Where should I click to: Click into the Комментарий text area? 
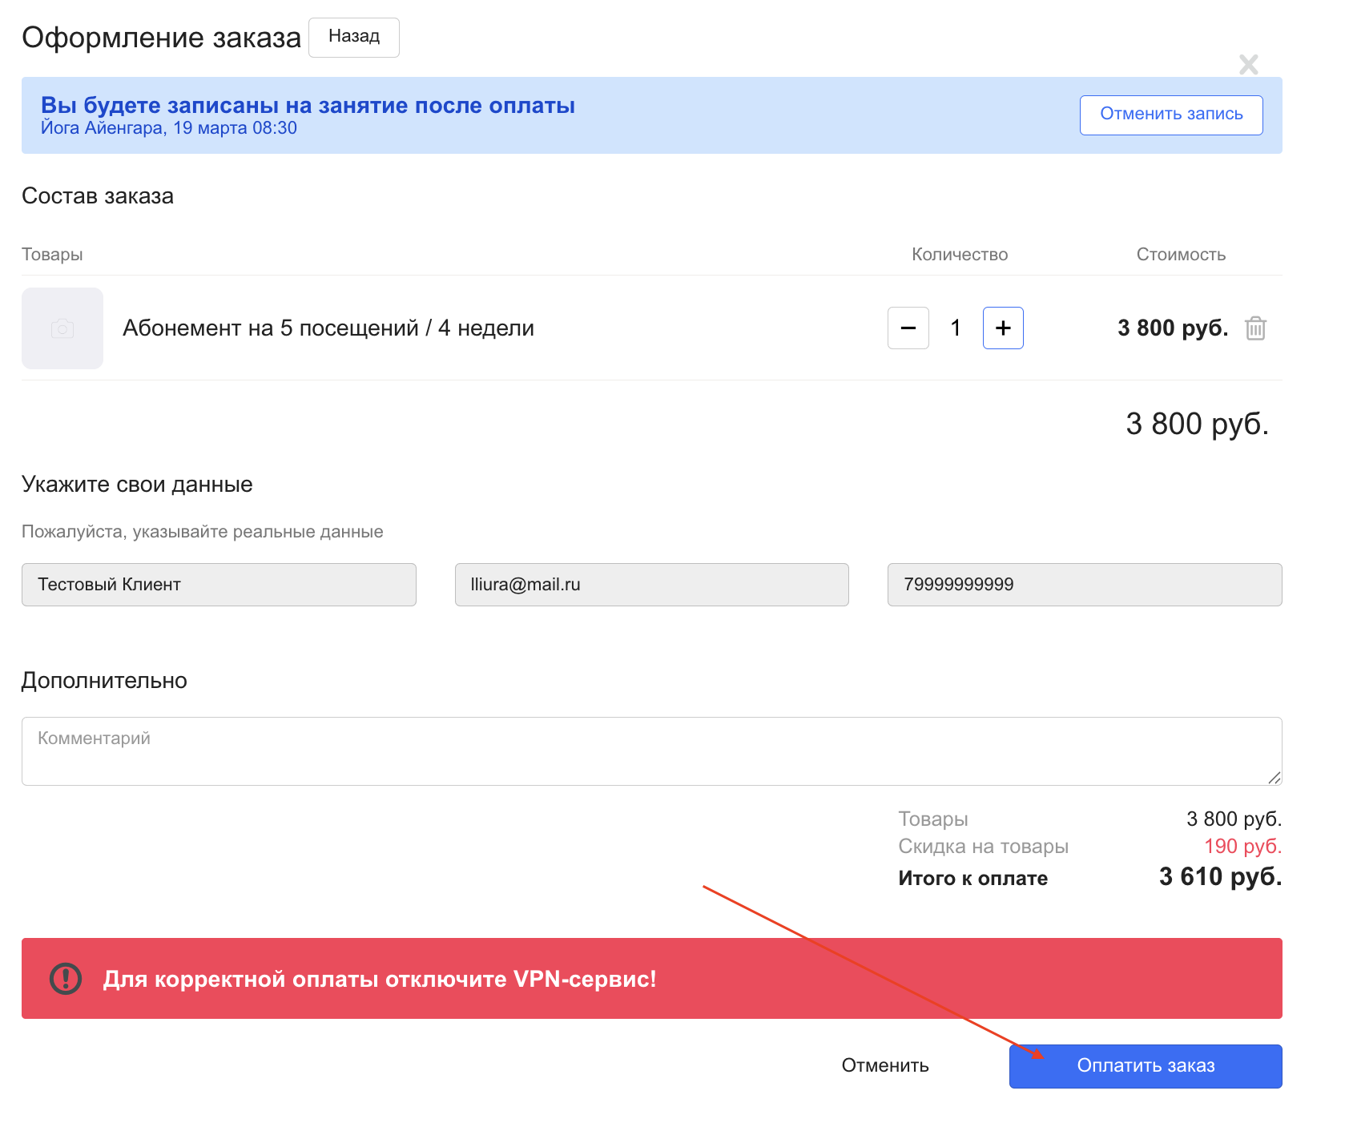[650, 751]
